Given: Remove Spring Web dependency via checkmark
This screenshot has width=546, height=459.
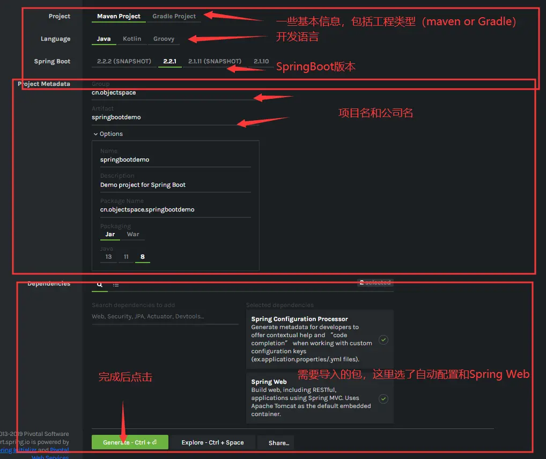Looking at the screenshot, I should (x=383, y=399).
